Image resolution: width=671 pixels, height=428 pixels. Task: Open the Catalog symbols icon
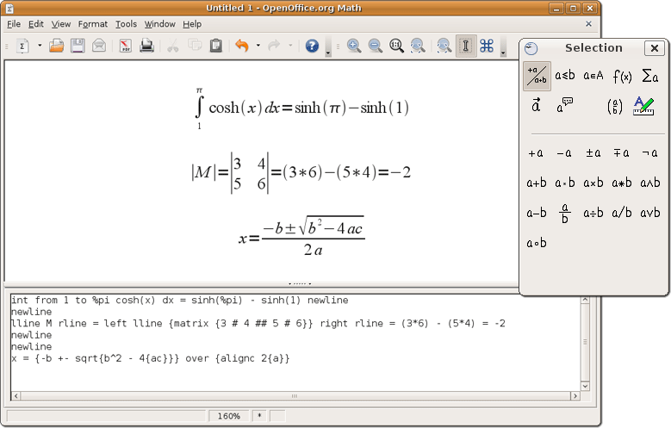tap(487, 46)
